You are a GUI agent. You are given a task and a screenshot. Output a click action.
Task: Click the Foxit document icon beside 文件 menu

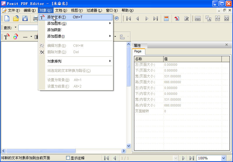[4, 10]
